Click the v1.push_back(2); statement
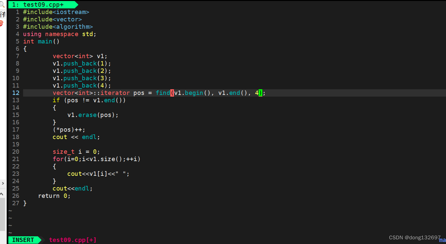Screen dimensions: 446x244 click(82, 71)
